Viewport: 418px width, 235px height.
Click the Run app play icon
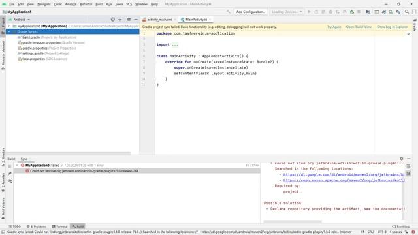point(309,12)
